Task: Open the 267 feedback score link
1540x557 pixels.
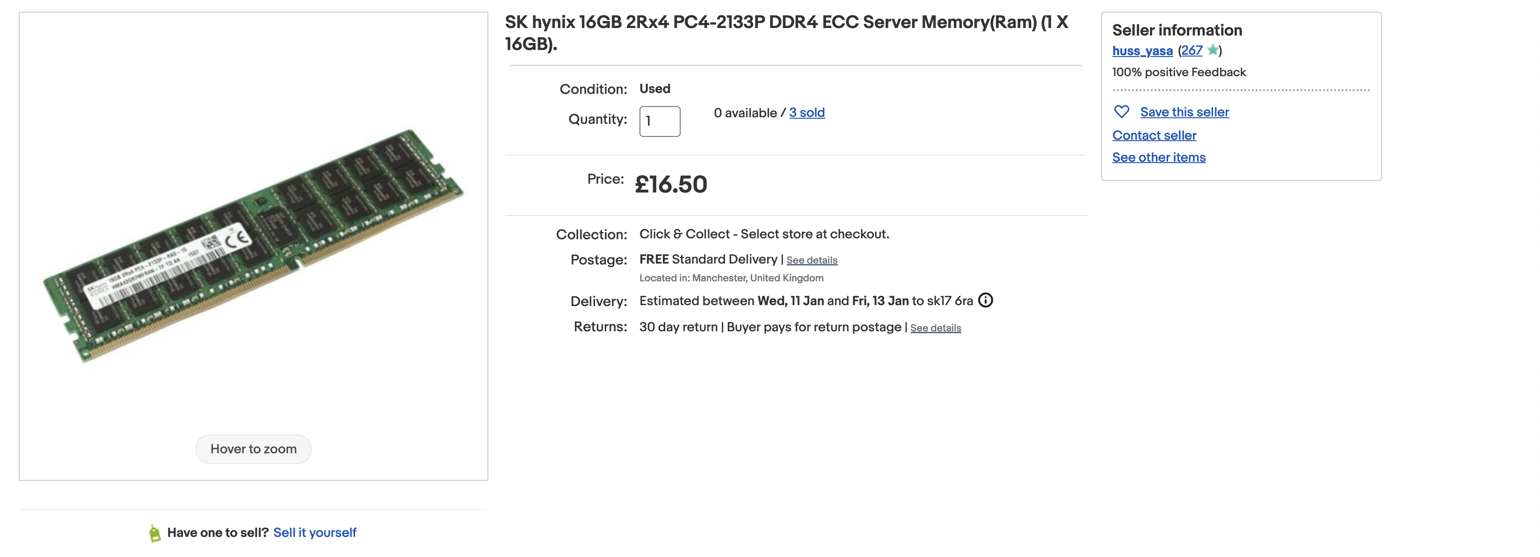Action: point(1191,51)
